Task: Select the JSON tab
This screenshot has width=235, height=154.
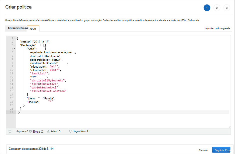Action: (x=33, y=29)
